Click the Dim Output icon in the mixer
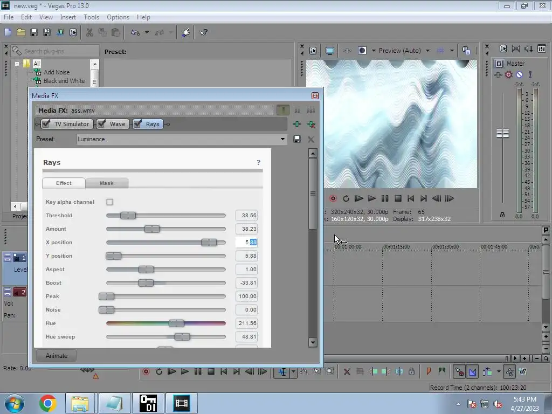The height and width of the screenshot is (414, 552). pos(529,49)
